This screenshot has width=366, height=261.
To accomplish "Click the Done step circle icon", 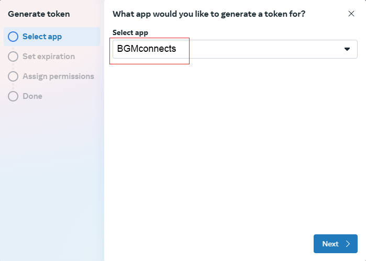I will tap(13, 96).
